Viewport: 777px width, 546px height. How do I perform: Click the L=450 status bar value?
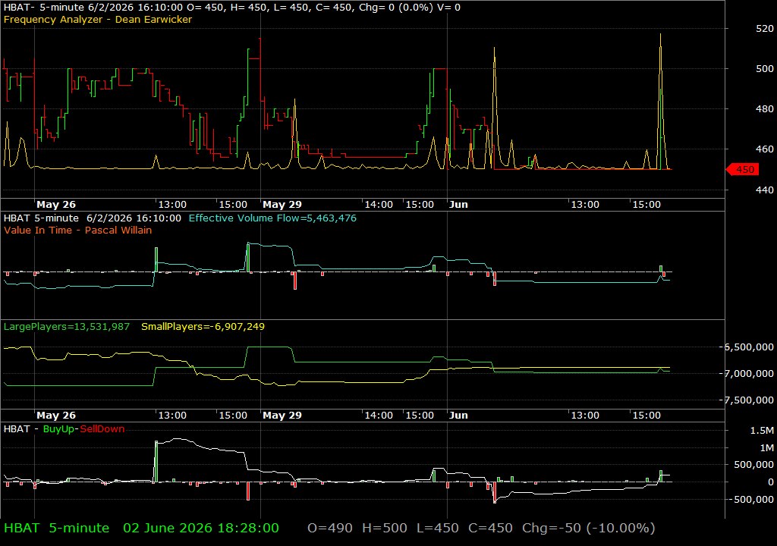[438, 528]
